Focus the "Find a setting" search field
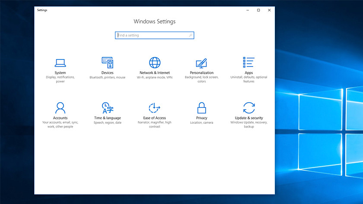The image size is (363, 204). [x=151, y=35]
